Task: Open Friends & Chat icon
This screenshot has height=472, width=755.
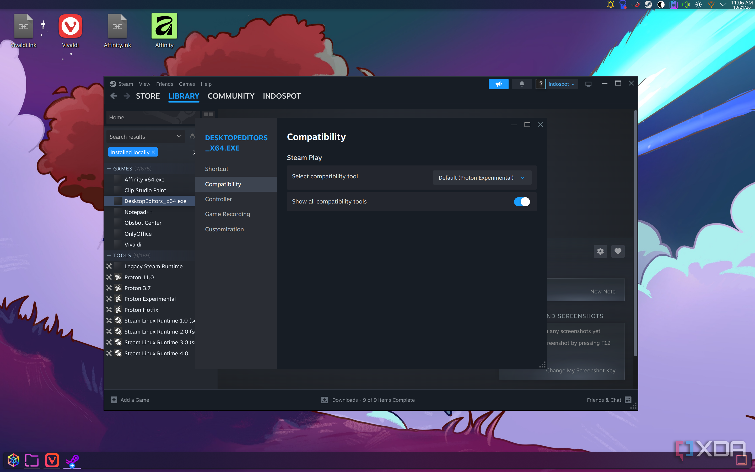Action: pyautogui.click(x=628, y=400)
